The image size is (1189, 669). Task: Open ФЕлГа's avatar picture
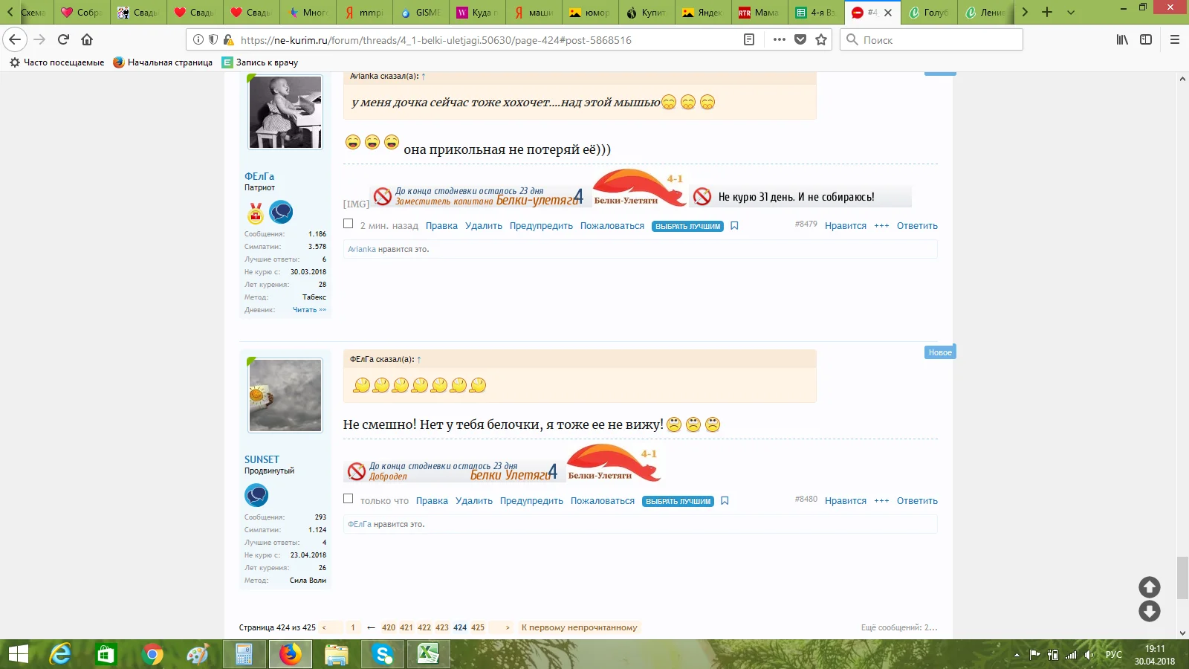coord(285,112)
